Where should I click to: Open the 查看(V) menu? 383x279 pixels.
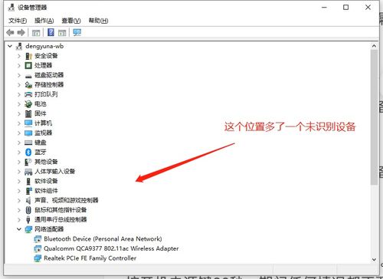(x=71, y=21)
